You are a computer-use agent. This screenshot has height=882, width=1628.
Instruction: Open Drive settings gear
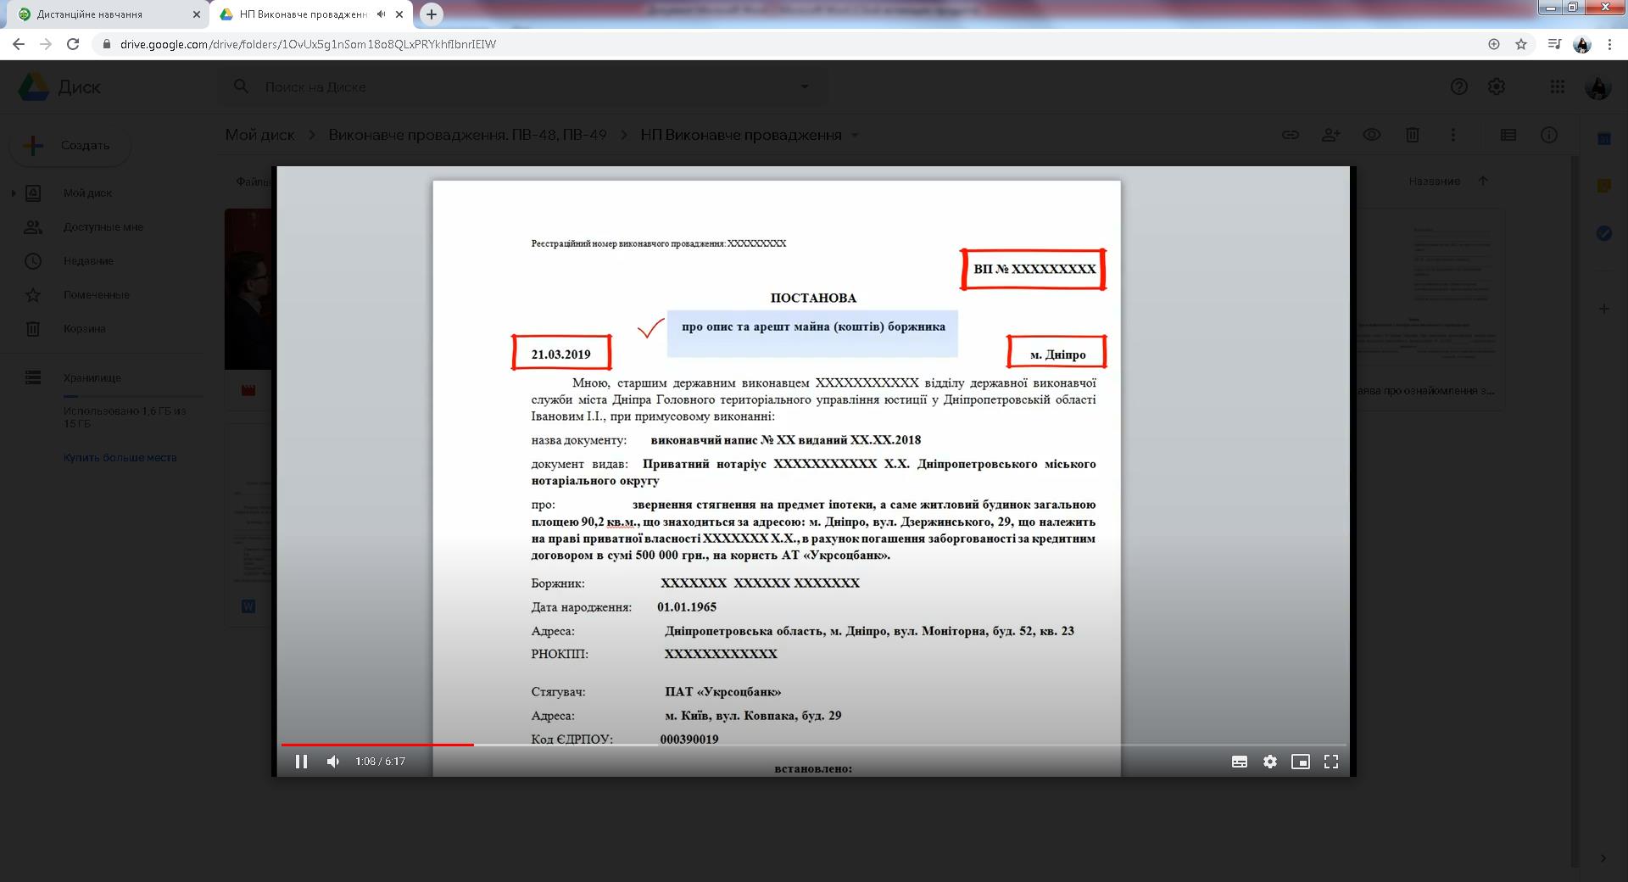[1497, 87]
